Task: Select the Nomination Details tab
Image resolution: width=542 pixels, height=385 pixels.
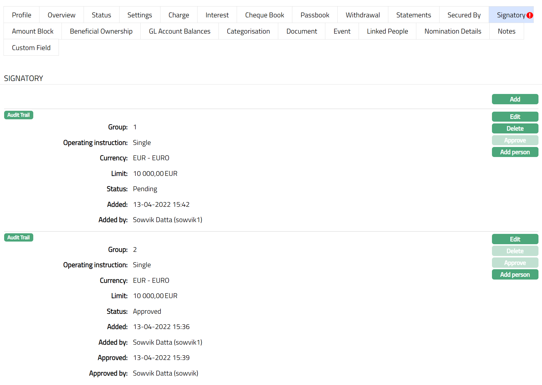Action: [x=453, y=31]
